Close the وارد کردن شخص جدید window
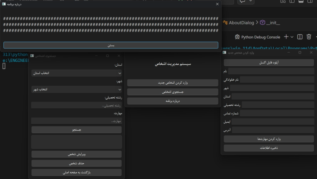 click(311, 53)
